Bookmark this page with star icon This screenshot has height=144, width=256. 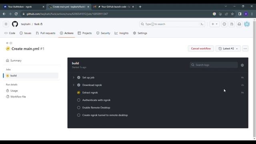point(232,14)
